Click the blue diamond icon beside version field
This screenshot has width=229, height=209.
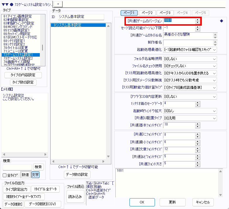[222, 21]
